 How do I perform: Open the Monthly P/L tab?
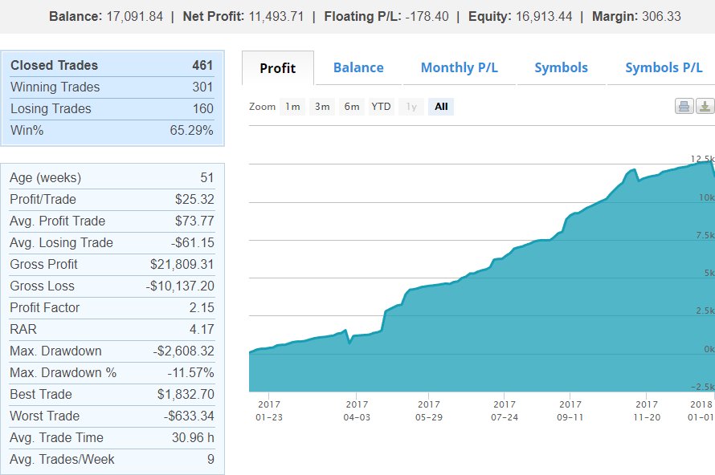click(x=459, y=68)
